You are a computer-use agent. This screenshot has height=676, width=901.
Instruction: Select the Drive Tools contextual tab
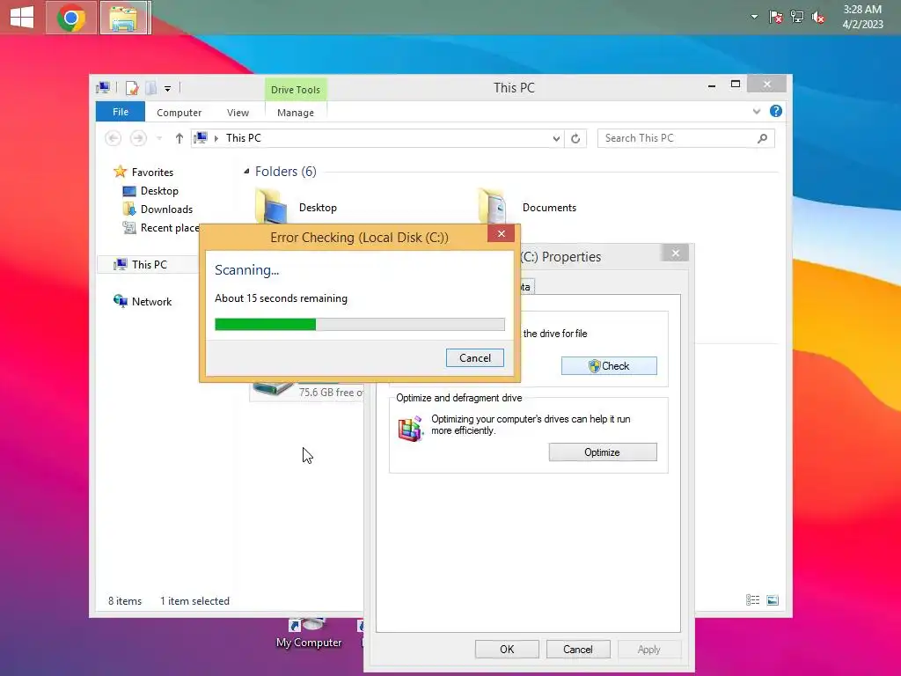pyautogui.click(x=296, y=90)
